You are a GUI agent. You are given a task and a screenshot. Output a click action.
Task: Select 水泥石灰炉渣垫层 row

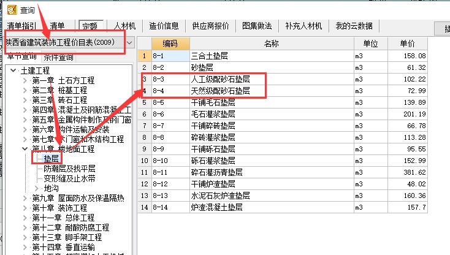[x=283, y=196]
